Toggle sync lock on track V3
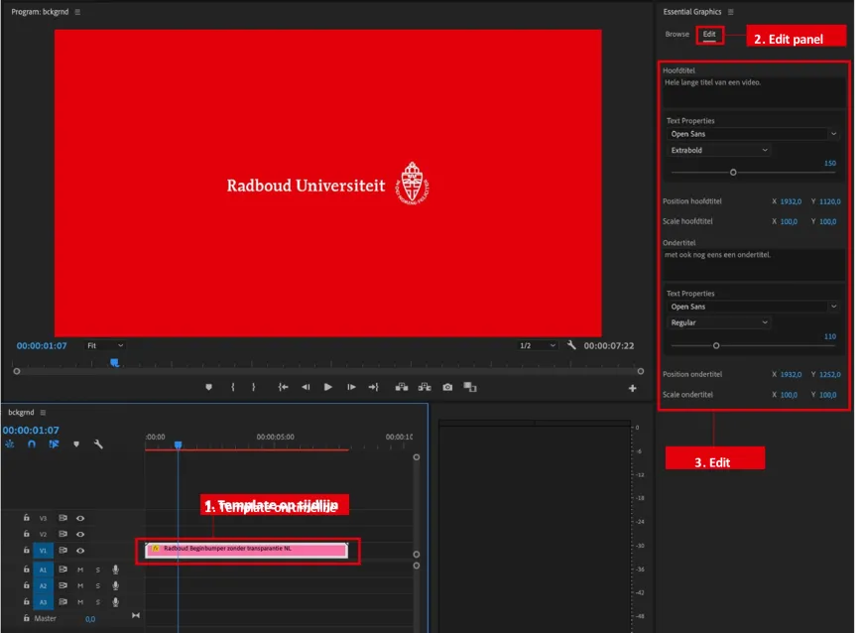This screenshot has height=633, width=863. pos(62,518)
